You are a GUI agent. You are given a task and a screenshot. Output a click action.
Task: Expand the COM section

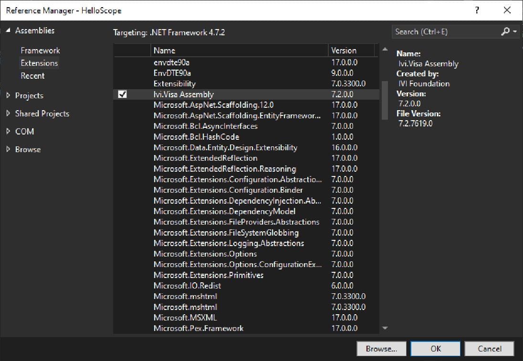[8, 132]
